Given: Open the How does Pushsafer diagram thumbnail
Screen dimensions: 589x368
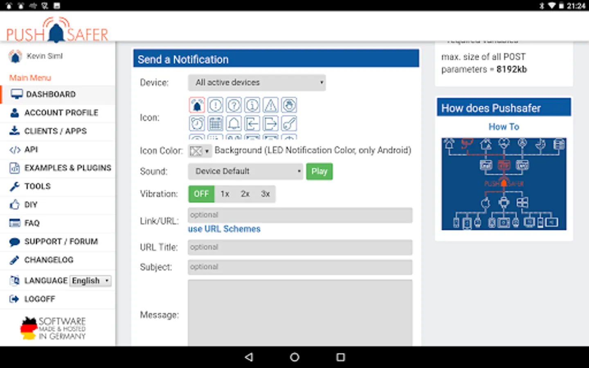Looking at the screenshot, I should (504, 184).
